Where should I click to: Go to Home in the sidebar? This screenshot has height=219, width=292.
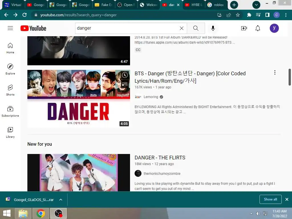10,48
